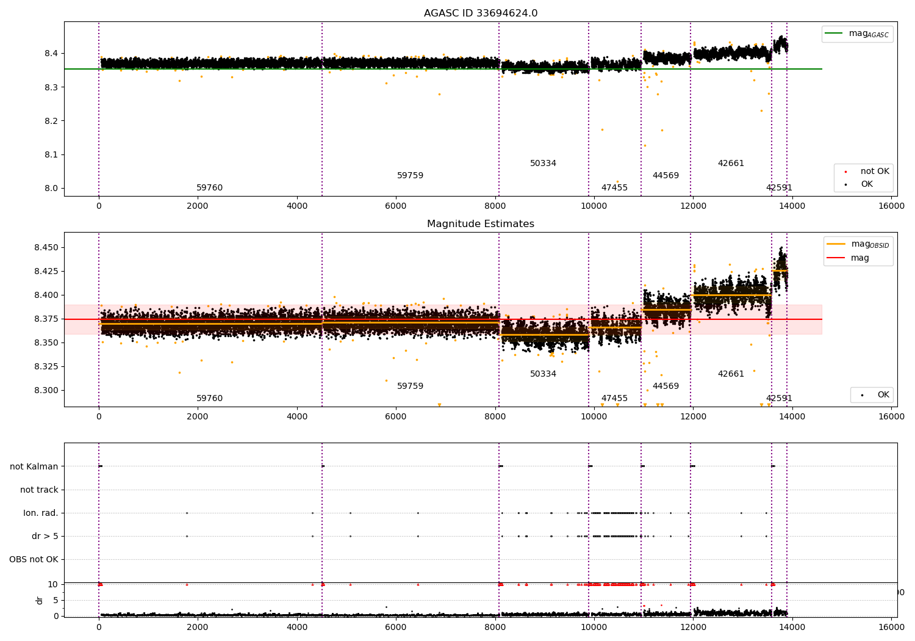The height and width of the screenshot is (641, 915).
Task: Click "OK" legend entry in Magnitude Estimates plot
Action: [x=883, y=395]
